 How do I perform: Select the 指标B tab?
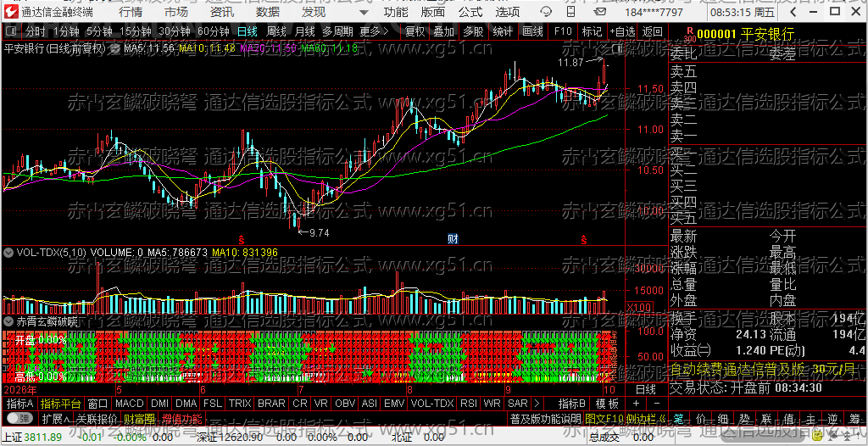(x=571, y=404)
